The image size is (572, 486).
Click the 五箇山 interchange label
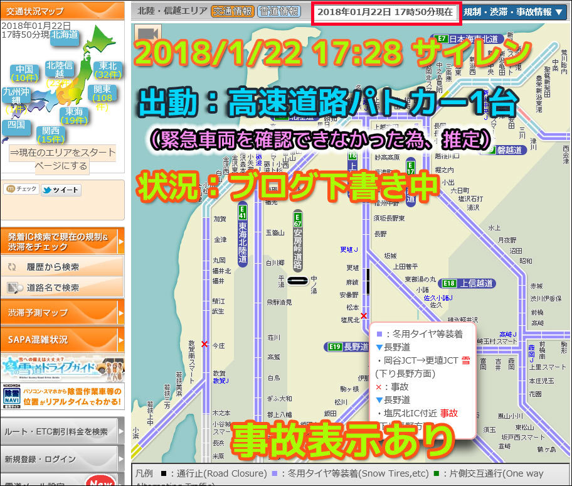275,232
